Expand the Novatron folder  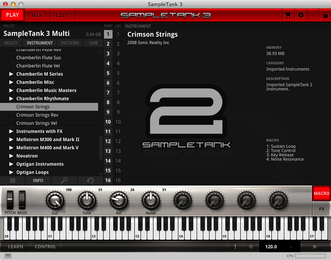[x=11, y=156]
